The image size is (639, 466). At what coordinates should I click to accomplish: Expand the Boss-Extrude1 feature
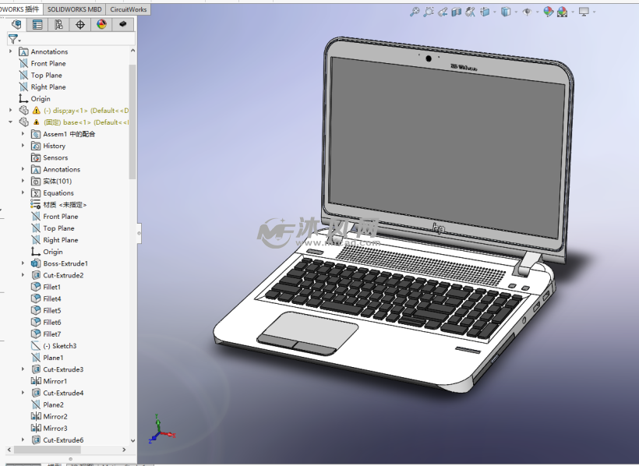[23, 263]
